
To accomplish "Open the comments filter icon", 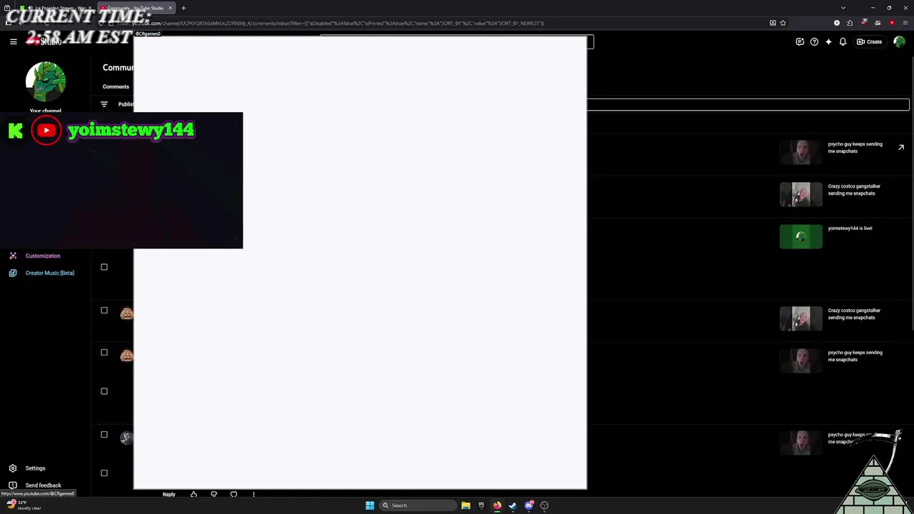I will (104, 104).
